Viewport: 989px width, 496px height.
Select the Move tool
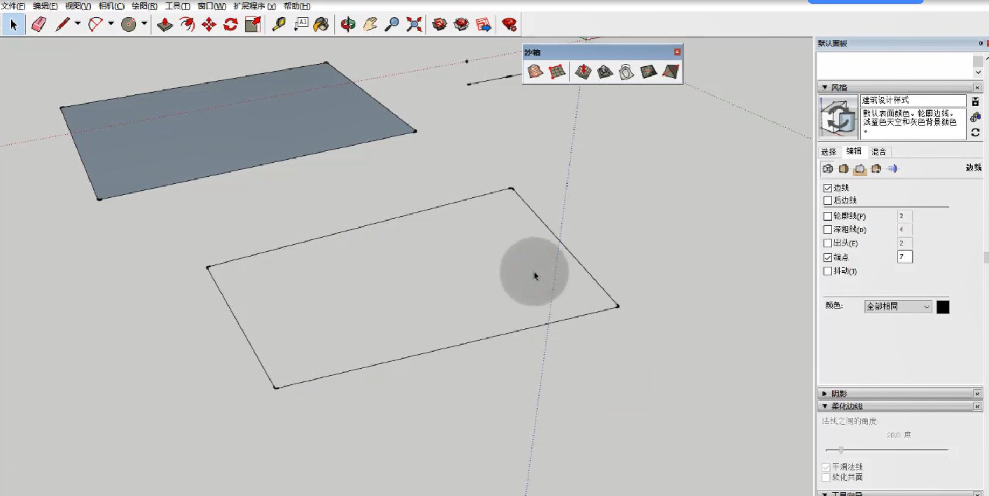(209, 24)
